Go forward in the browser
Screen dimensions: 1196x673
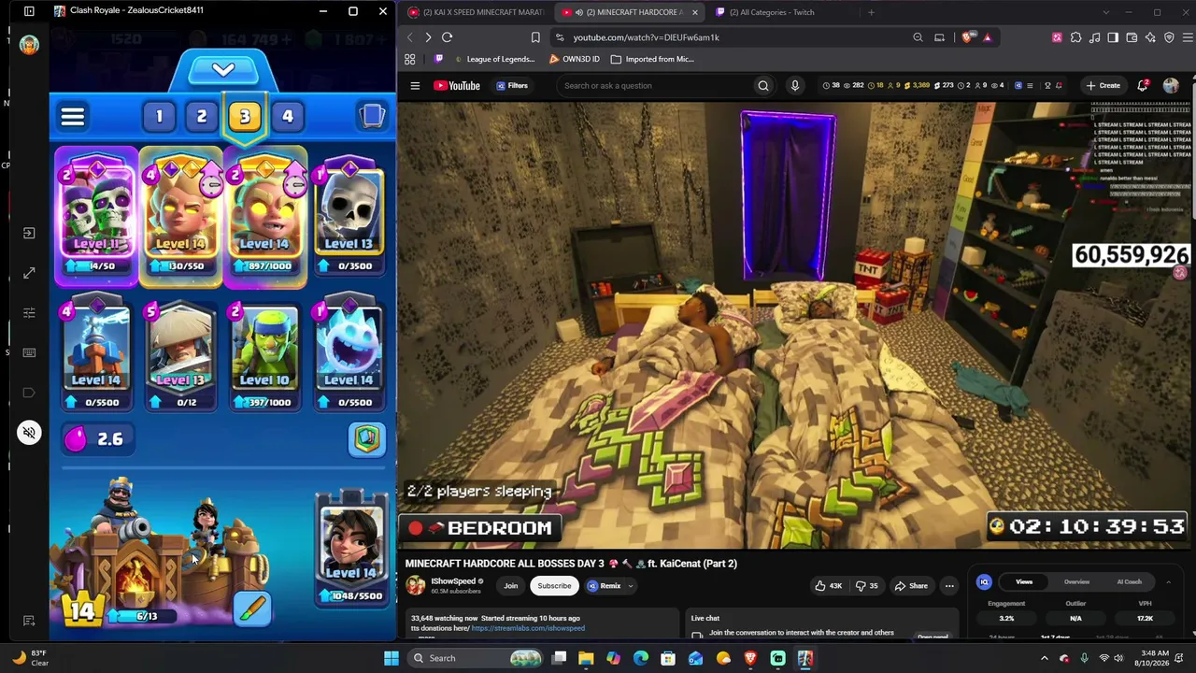[428, 37]
